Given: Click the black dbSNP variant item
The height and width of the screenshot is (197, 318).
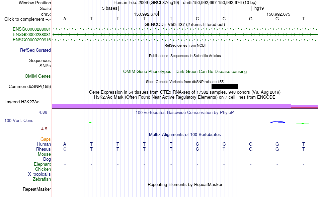Looking at the screenshot, I should click(x=225, y=86).
